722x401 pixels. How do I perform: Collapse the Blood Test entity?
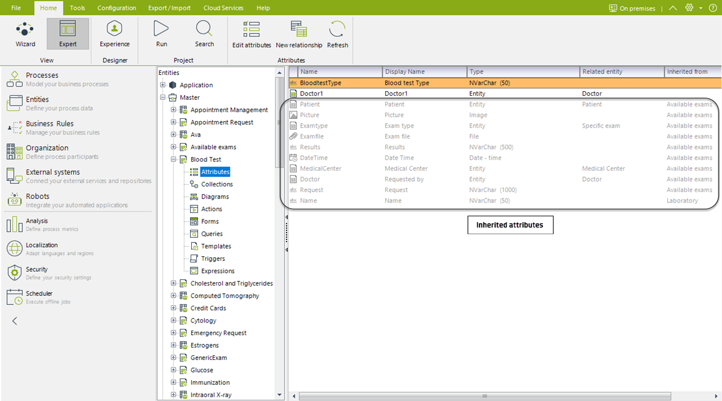tap(173, 159)
